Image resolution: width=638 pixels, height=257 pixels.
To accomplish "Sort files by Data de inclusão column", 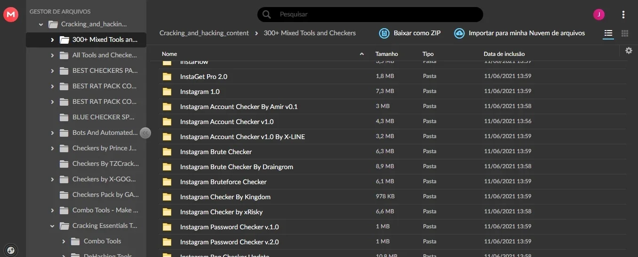I will [x=504, y=54].
